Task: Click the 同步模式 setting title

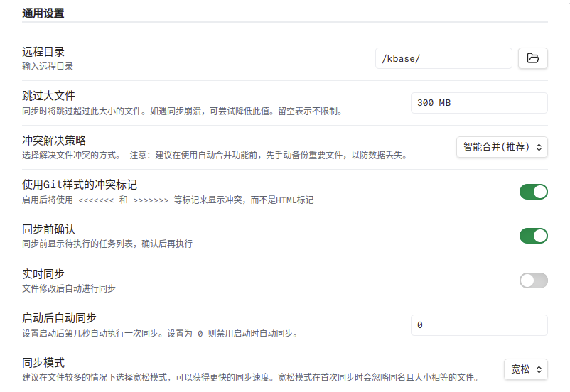Action: click(43, 363)
